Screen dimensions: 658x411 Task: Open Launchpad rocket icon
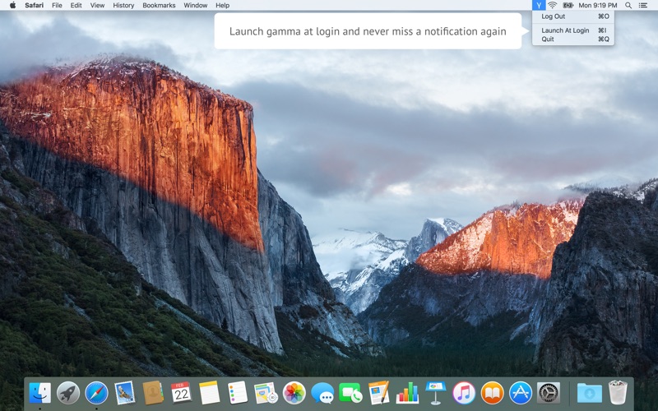pyautogui.click(x=68, y=393)
